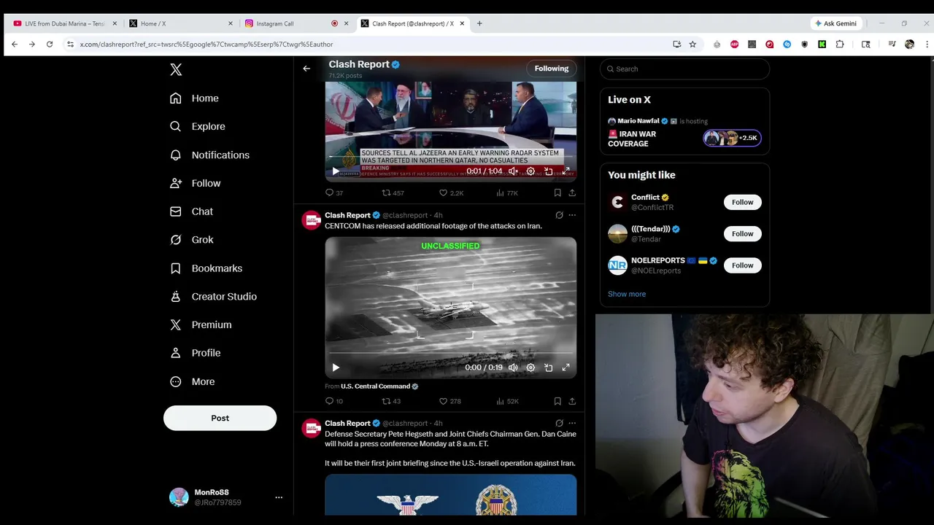
Task: Open Ask Gemini panel
Action: (836, 23)
